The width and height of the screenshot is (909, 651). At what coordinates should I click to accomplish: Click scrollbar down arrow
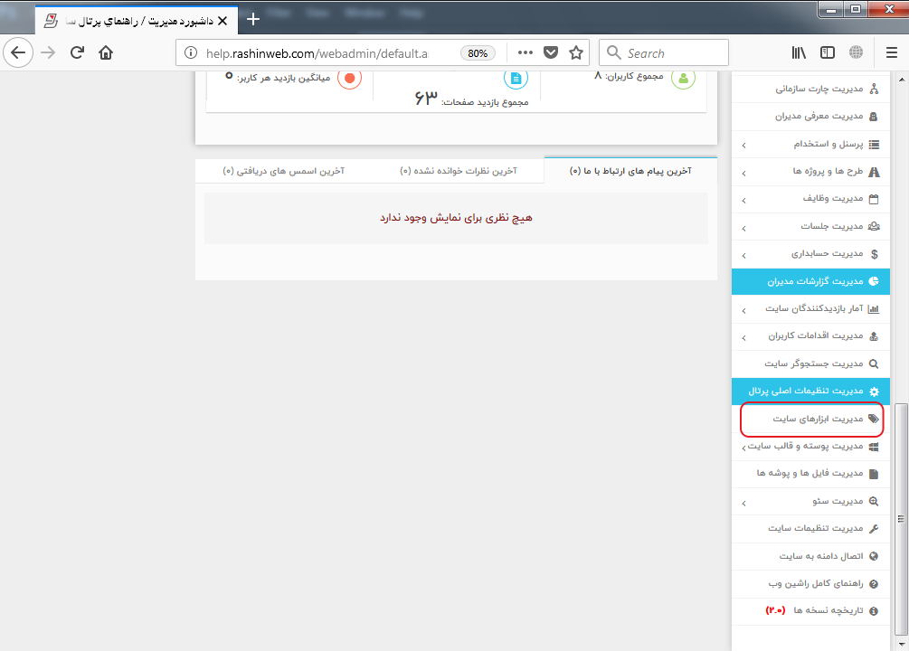tap(902, 644)
